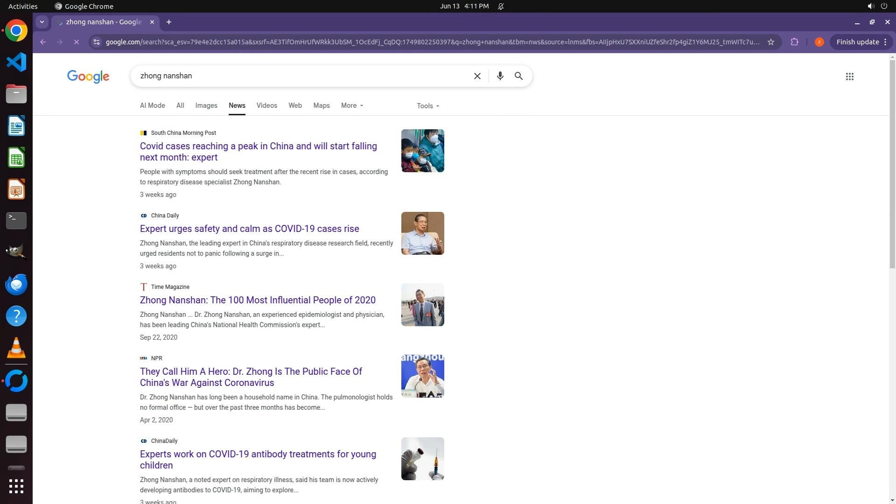
Task: Switch to the Videos tab
Action: click(266, 105)
